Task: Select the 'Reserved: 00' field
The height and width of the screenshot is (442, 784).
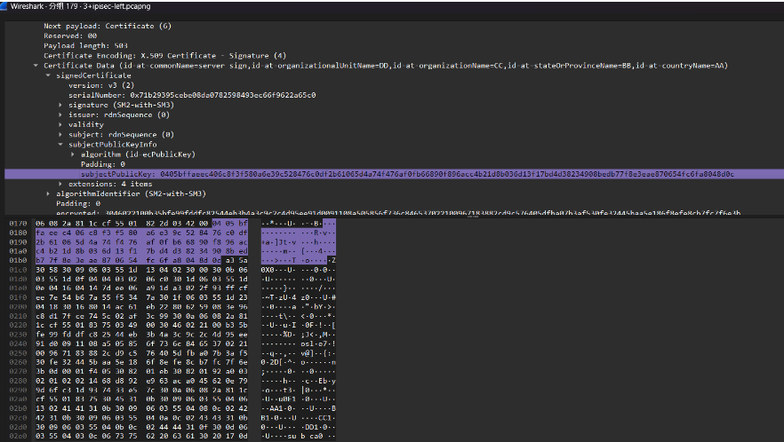Action: pos(394,36)
